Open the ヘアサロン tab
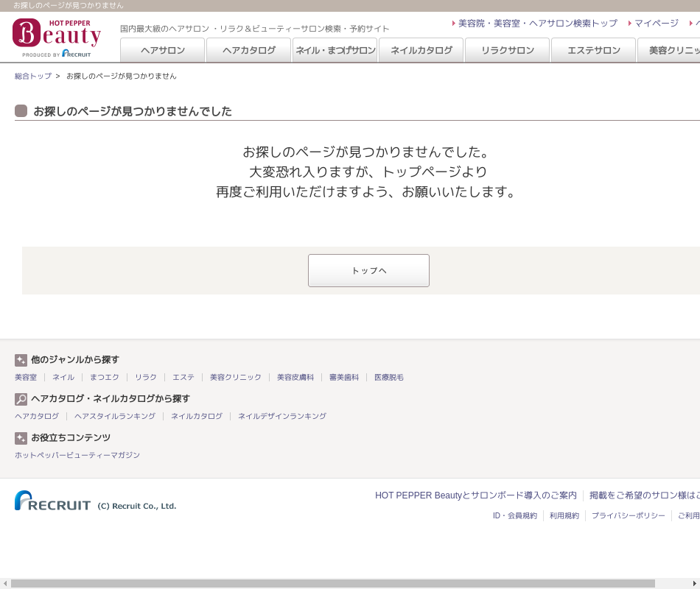Screen dimensions: 700x589 click(x=163, y=50)
